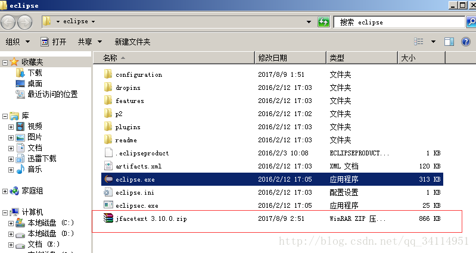Select the .eclipseproduct file icon
The height and width of the screenshot is (253, 476).
108,152
